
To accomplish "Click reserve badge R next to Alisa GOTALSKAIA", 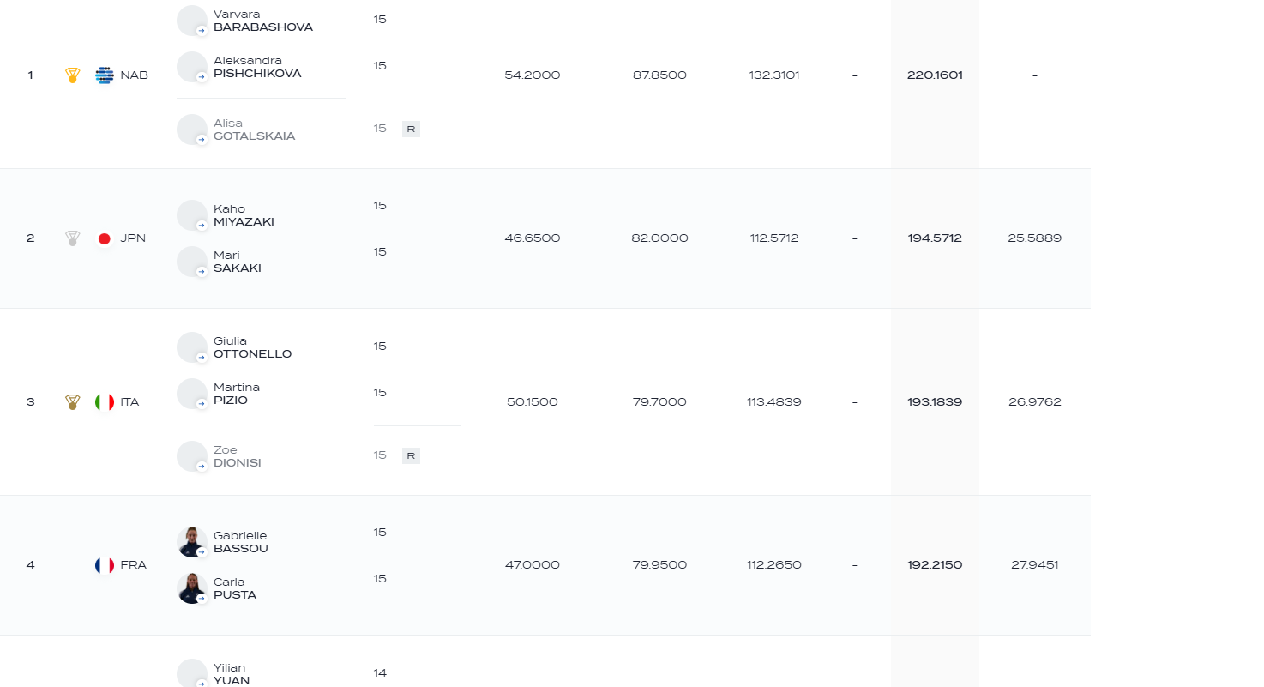I will click(411, 130).
